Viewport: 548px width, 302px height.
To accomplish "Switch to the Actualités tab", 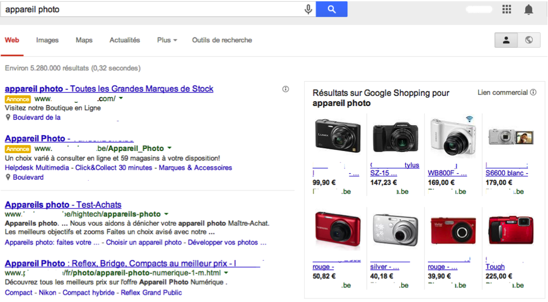I will point(125,40).
